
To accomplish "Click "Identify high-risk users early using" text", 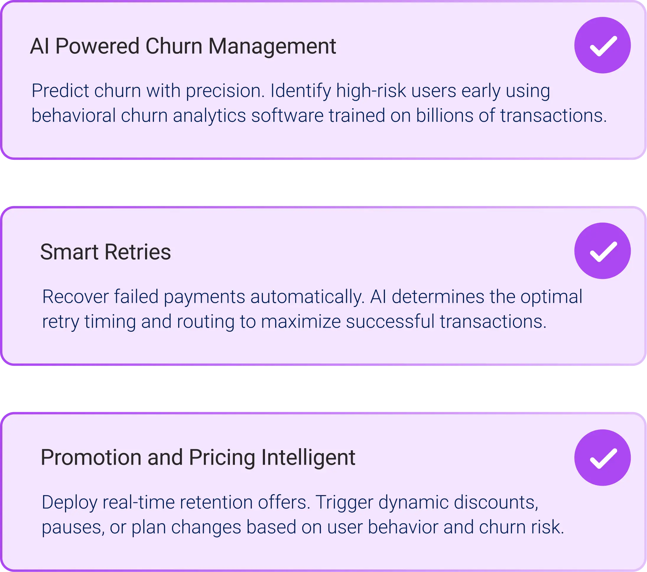I will [x=410, y=91].
